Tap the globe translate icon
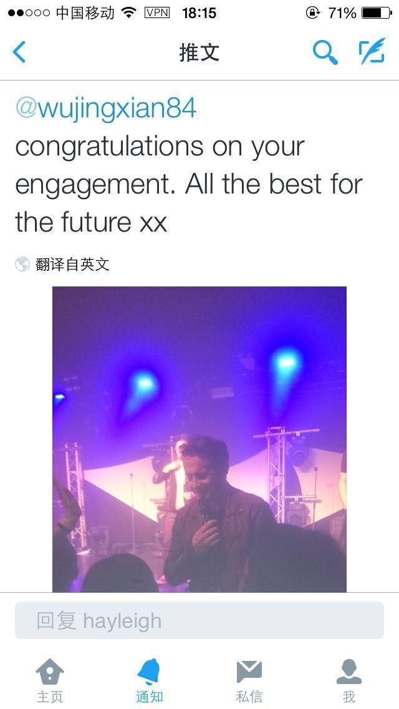The image size is (399, 709). 22,264
